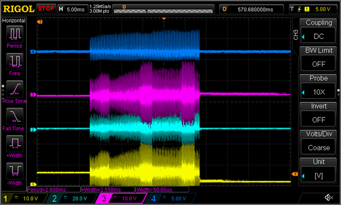Select channel 1 label at 10.0 V
The image size is (341, 205).
click(x=24, y=198)
